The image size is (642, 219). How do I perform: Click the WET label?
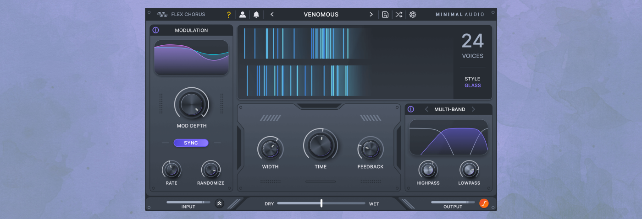pos(374,204)
